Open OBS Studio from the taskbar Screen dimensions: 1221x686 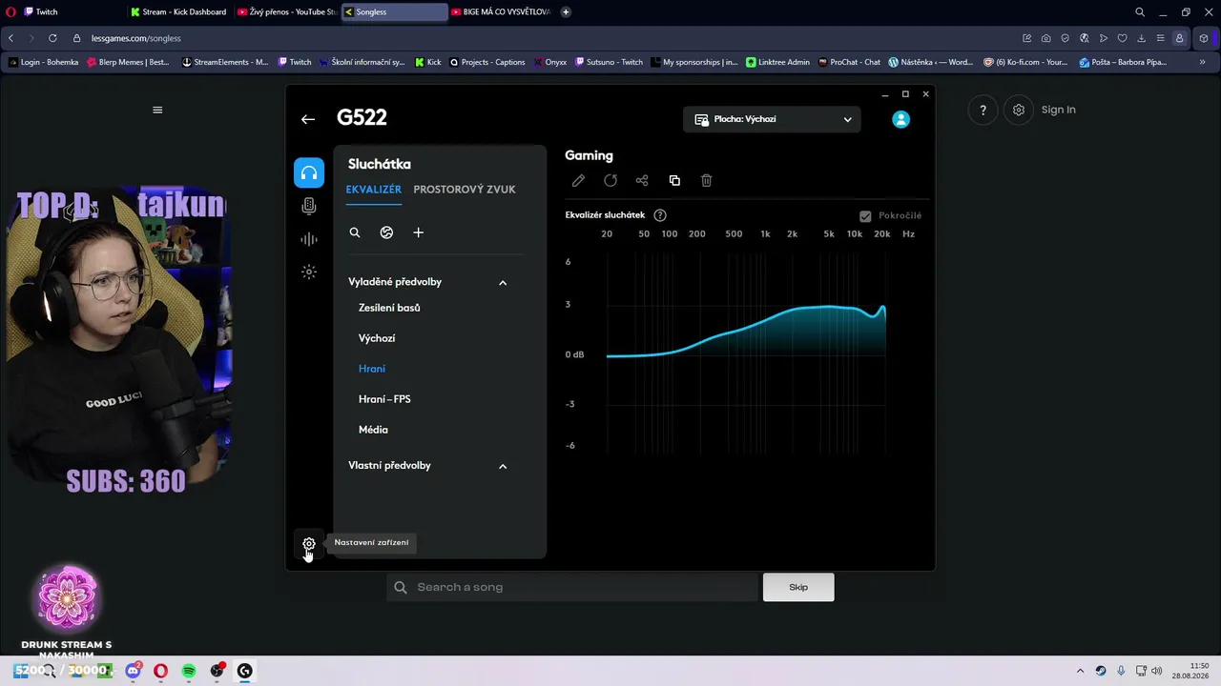217,671
